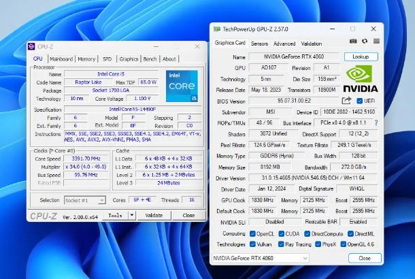
Task: Click the Device ID value 10DE 2882
Action: pos(349,112)
